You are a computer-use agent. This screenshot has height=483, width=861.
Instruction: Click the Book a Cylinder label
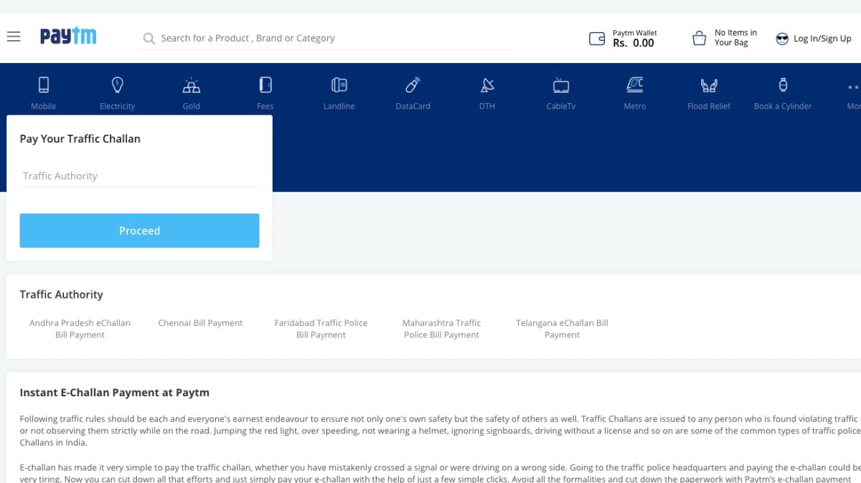[x=783, y=106]
